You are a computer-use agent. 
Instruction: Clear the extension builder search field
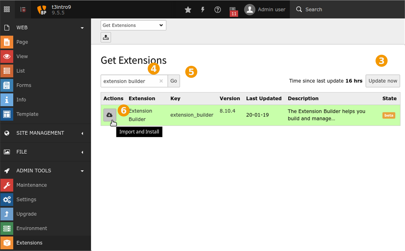(x=161, y=81)
